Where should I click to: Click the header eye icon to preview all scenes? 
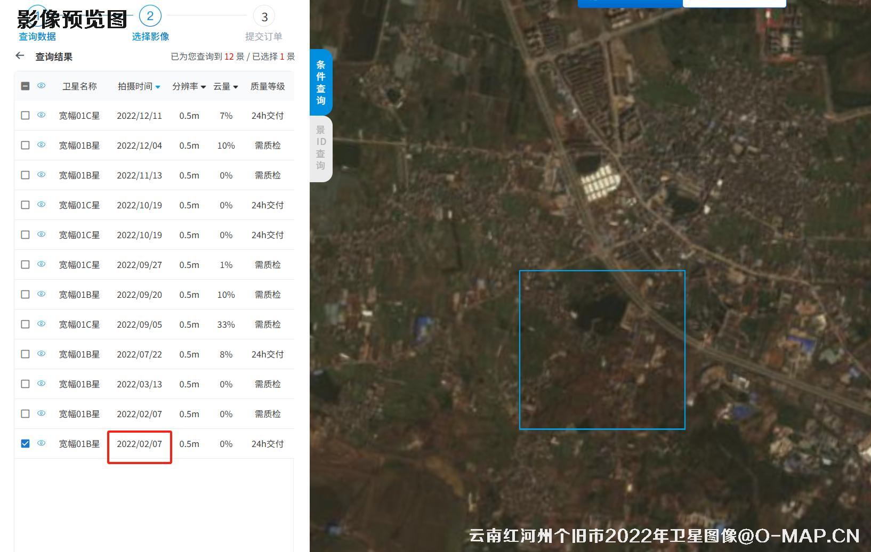click(41, 85)
